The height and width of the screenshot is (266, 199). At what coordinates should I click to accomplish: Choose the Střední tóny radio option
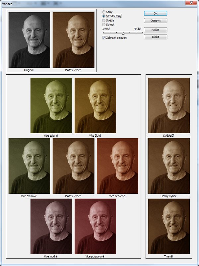click(x=104, y=16)
